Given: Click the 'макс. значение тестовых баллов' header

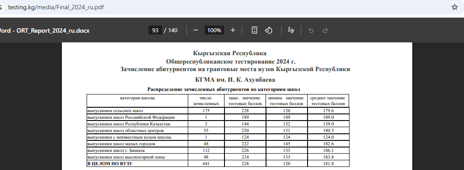Looking at the screenshot, I should pyautogui.click(x=245, y=101).
